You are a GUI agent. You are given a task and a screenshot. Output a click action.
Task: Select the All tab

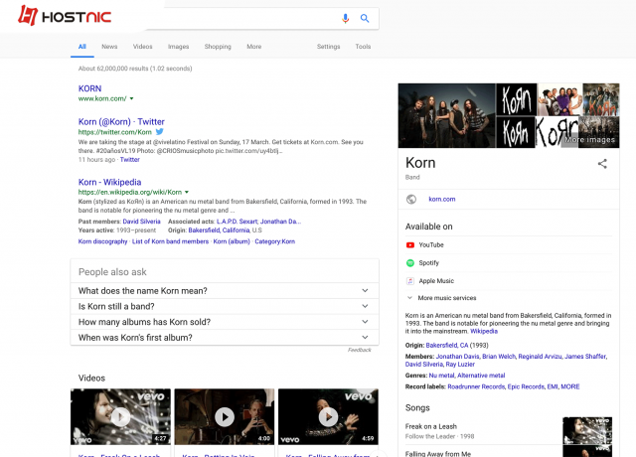coord(81,47)
